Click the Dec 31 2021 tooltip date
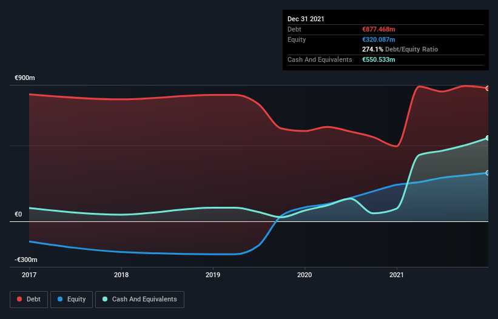Viewport: 498px width, 319px height. point(306,19)
